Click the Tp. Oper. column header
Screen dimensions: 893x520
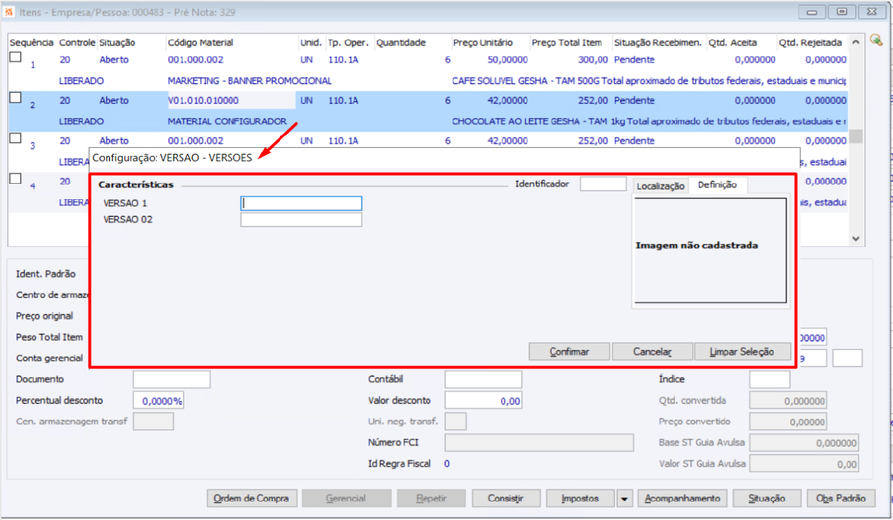pos(349,42)
